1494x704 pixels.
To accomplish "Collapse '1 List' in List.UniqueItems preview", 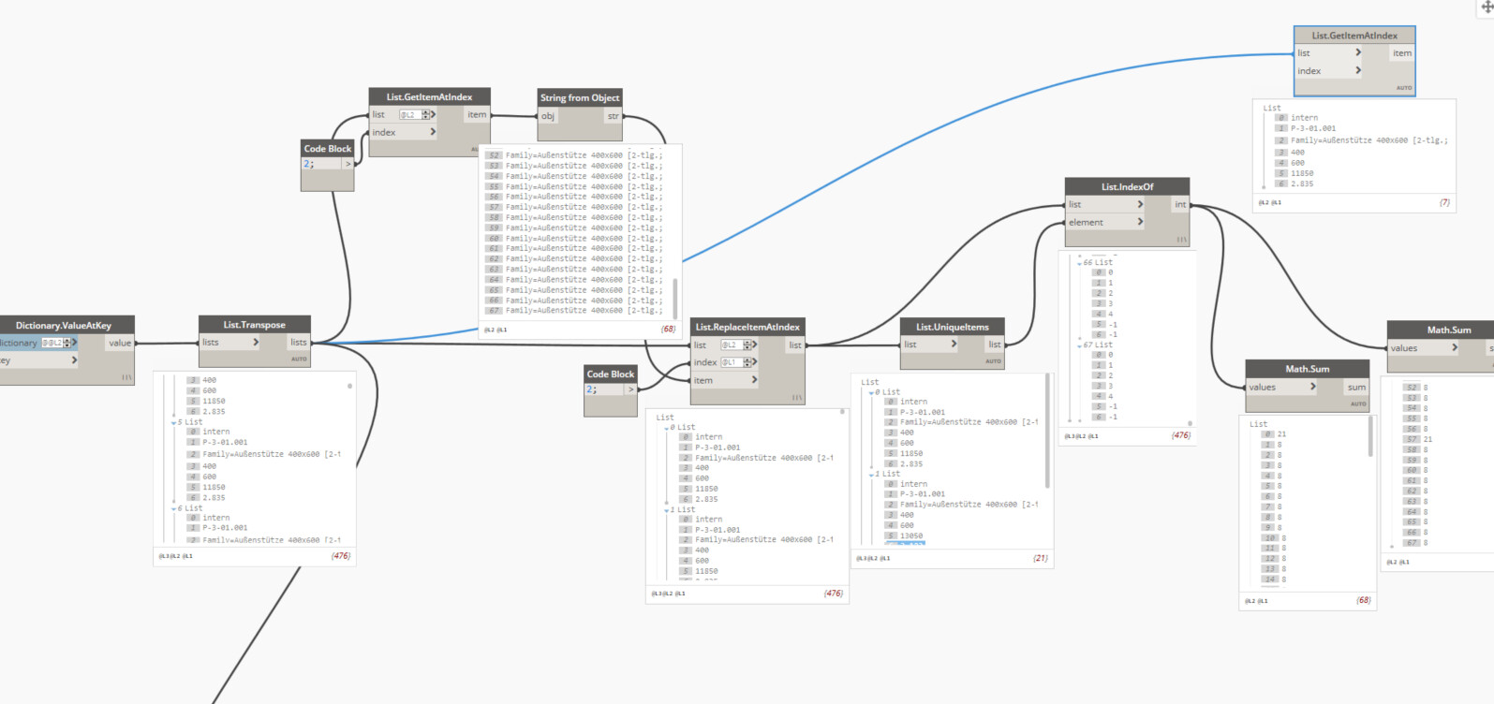I will coord(871,475).
